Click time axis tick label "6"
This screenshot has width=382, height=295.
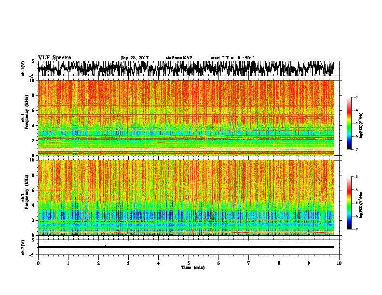pos(218,263)
